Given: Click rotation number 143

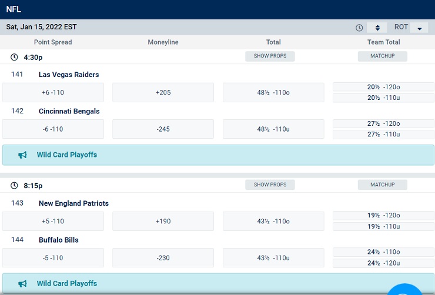Looking at the screenshot, I should click(x=17, y=203).
